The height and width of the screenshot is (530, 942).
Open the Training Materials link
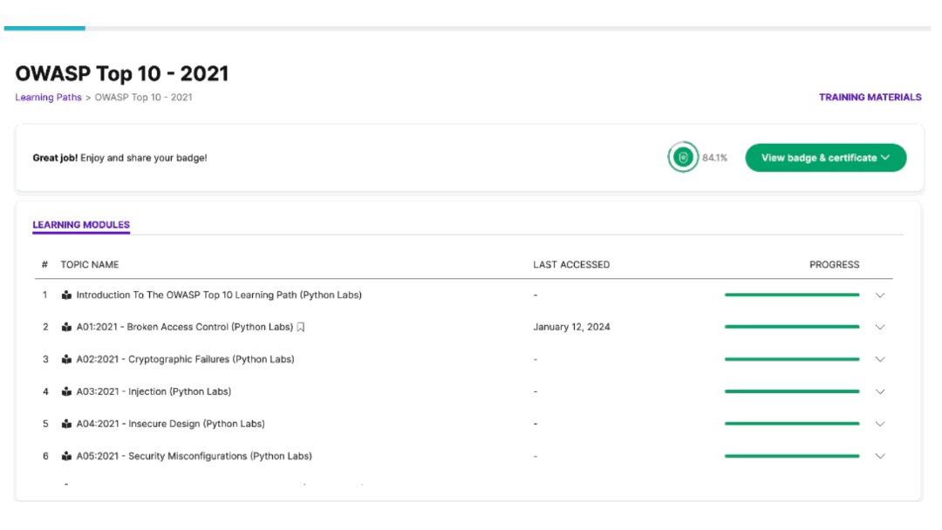870,98
